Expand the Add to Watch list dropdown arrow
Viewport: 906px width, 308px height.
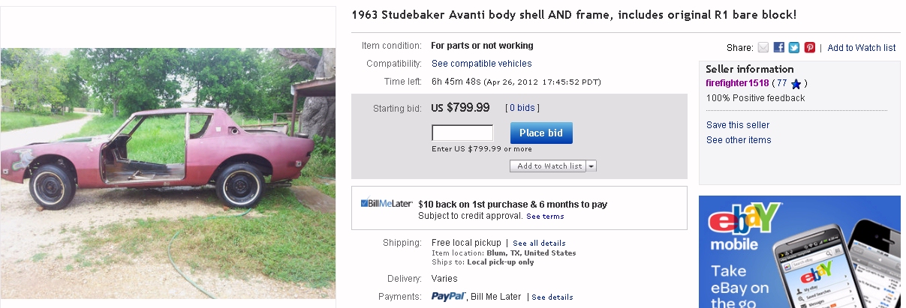click(x=591, y=166)
